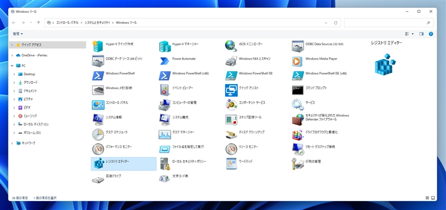Viewport: 446px width, 210px height.
Task: Select Windows PowerShell ISE icon
Action: (231, 76)
